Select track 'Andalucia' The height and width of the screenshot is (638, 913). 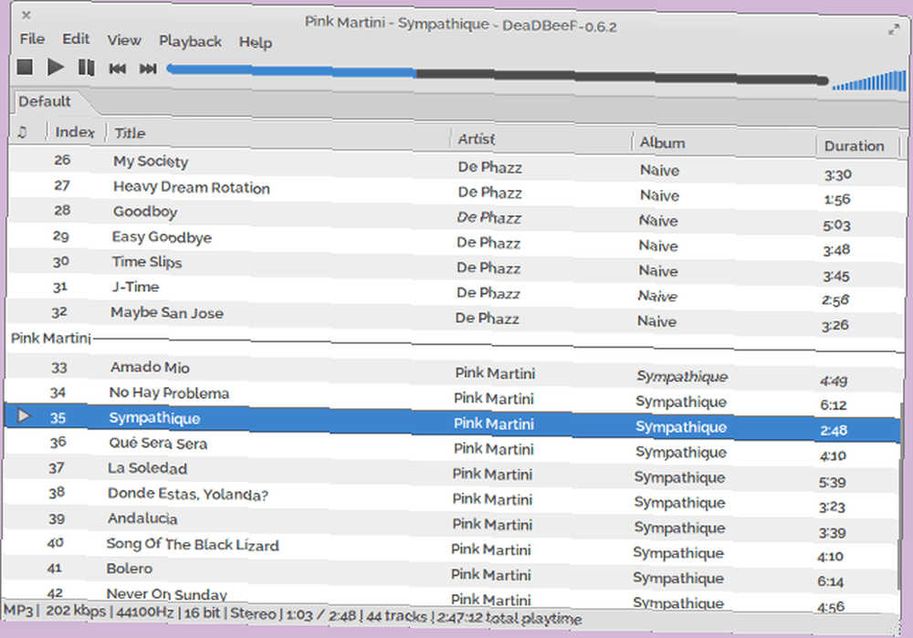142,518
